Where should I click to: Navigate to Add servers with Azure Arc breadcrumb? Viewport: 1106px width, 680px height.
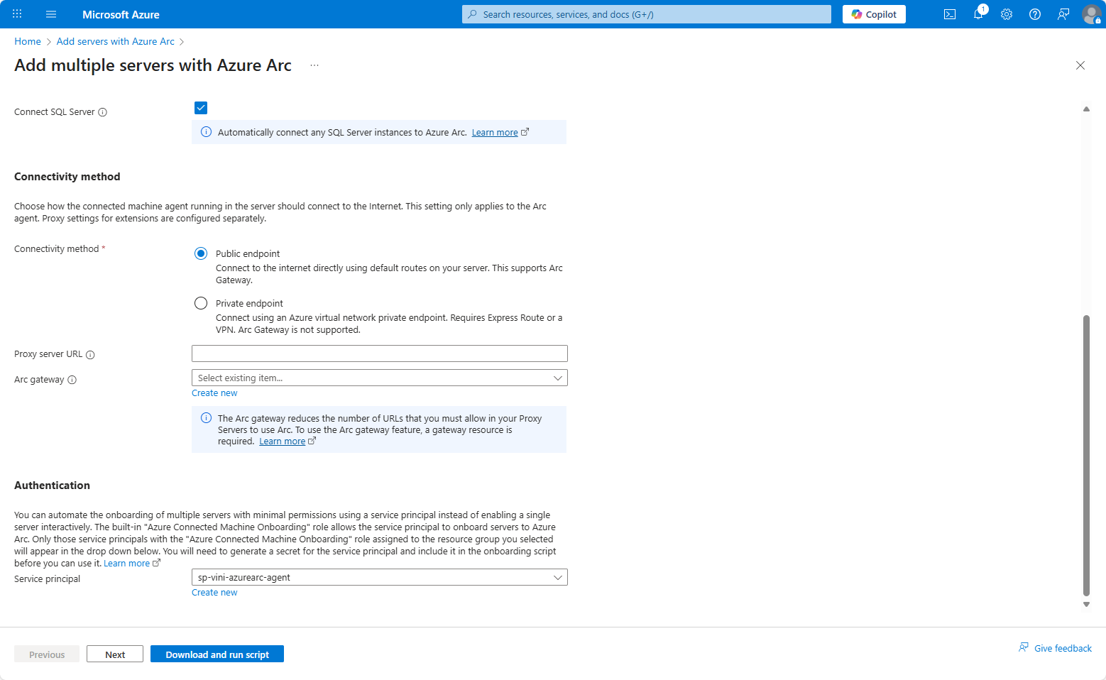115,41
